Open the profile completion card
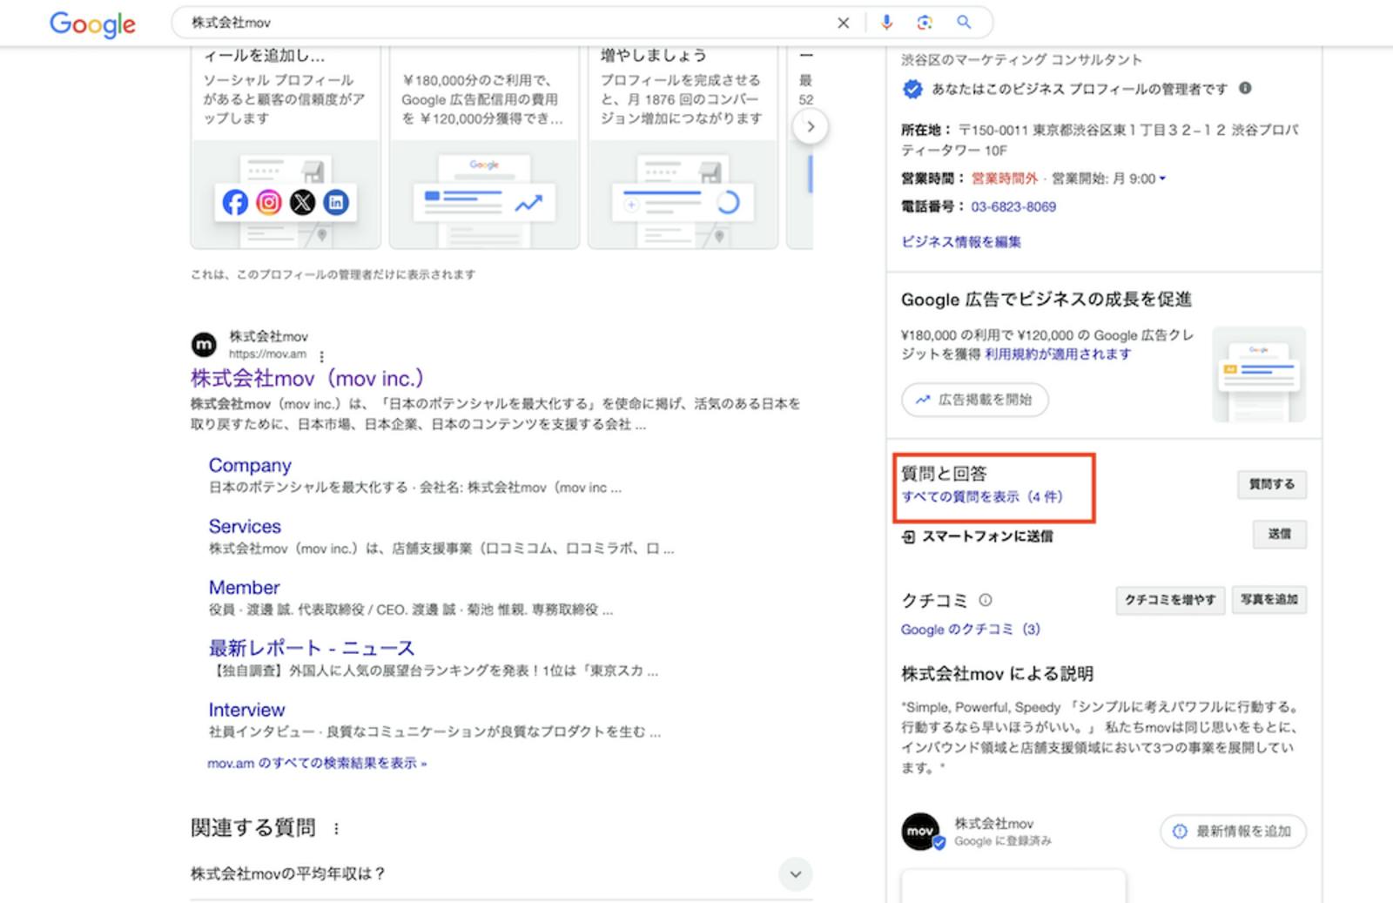 683,147
